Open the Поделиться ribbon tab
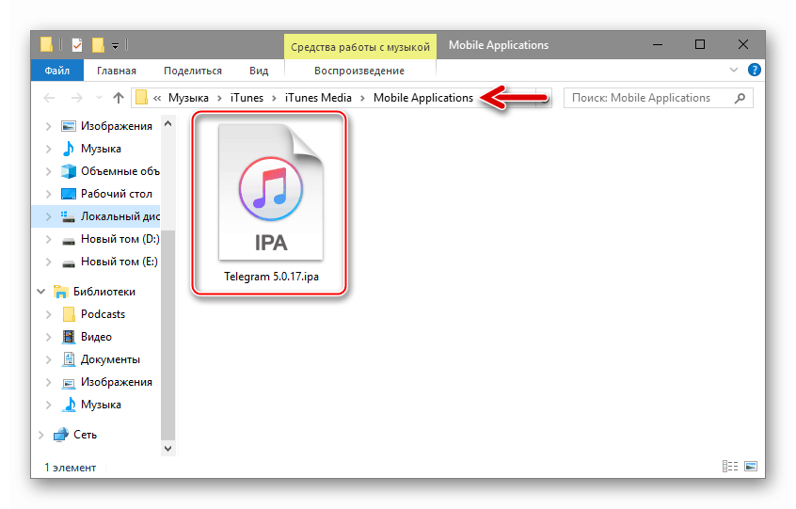 (x=192, y=71)
